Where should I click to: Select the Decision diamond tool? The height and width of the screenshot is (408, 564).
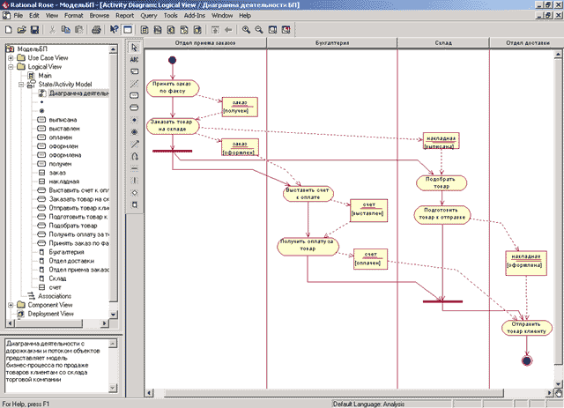tap(134, 193)
